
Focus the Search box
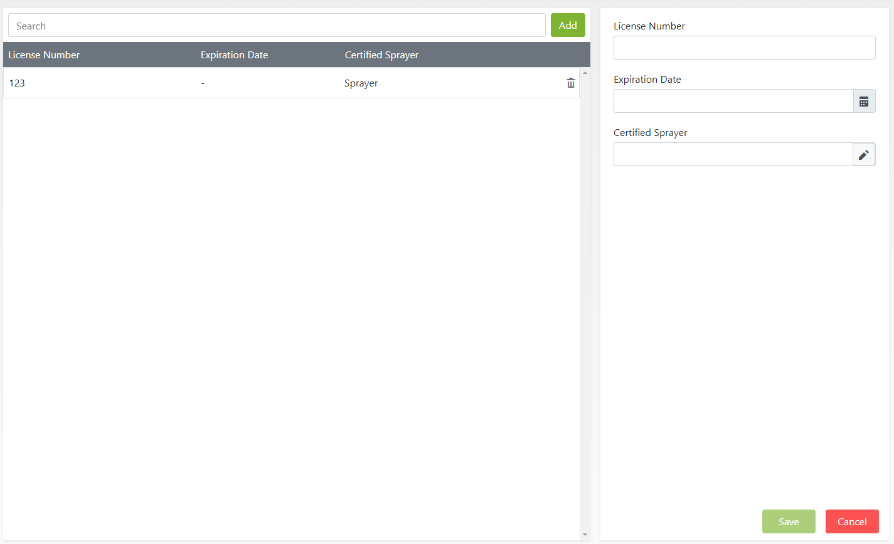coord(276,26)
